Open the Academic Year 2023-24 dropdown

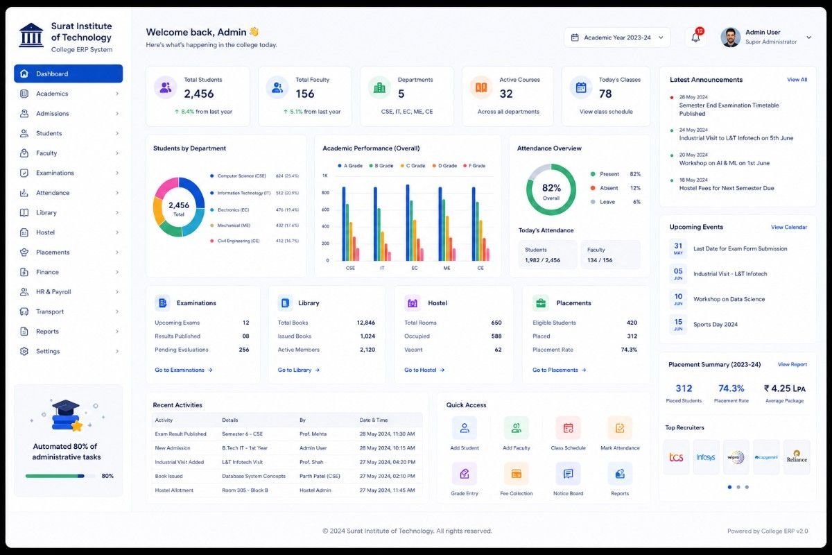pyautogui.click(x=617, y=37)
